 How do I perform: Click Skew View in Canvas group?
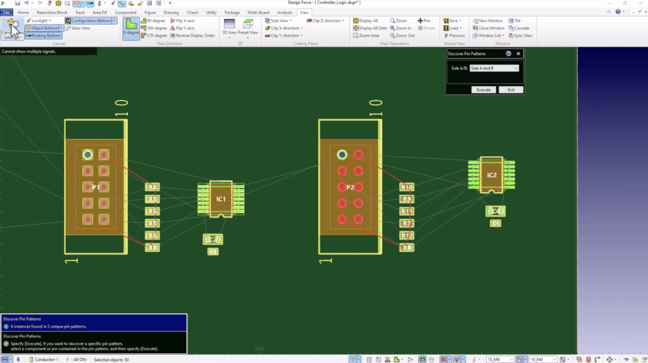[x=80, y=28]
